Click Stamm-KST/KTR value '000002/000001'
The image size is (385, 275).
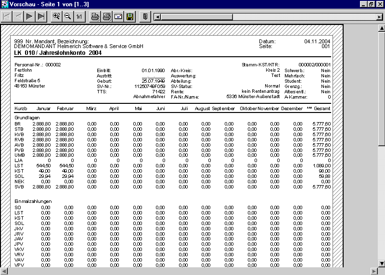(x=315, y=65)
